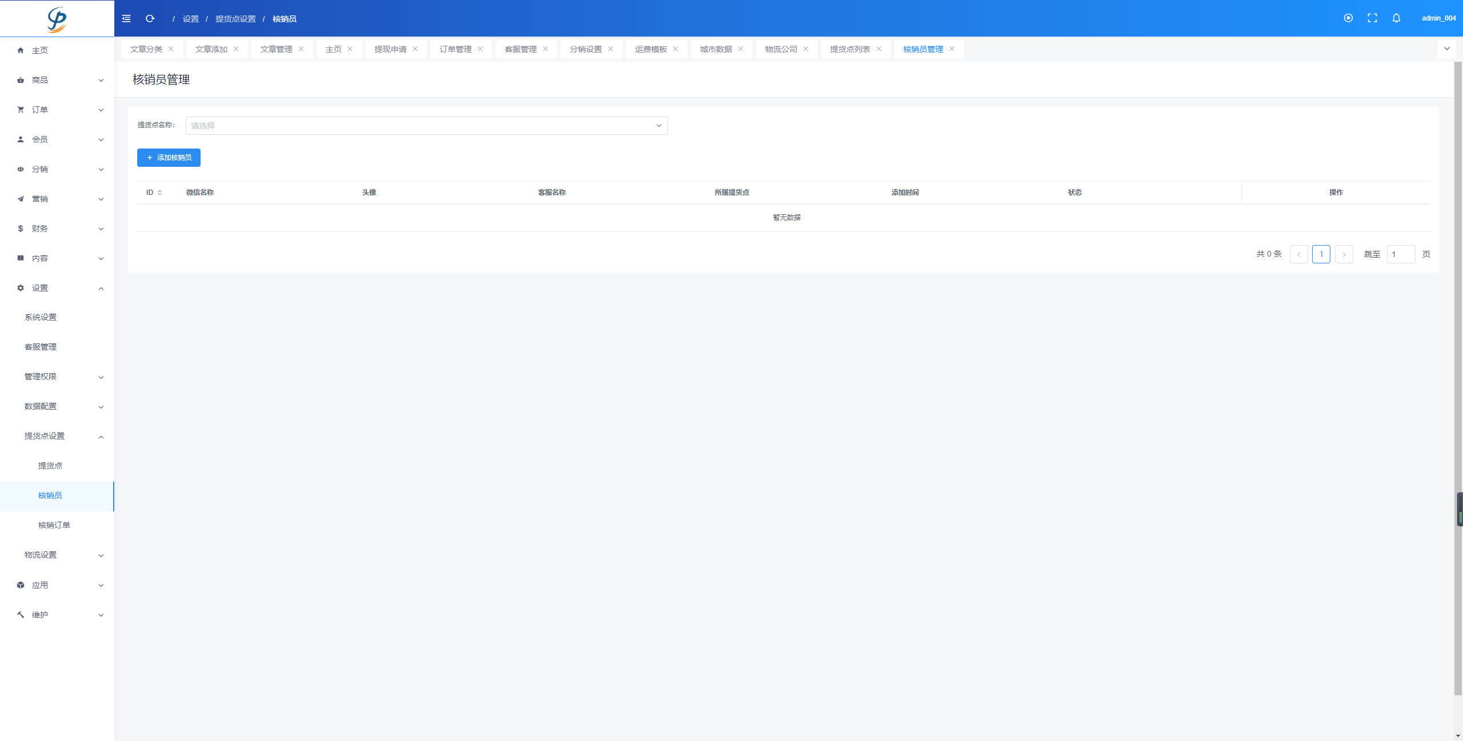The height and width of the screenshot is (741, 1463).
Task: Click the paper-plane icon beside 营销
Action: (x=21, y=199)
